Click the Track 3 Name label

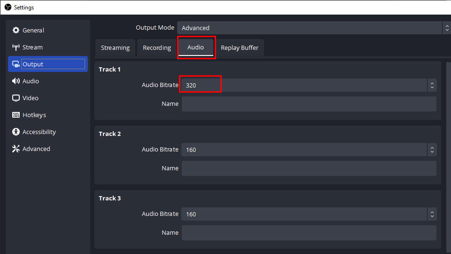click(x=170, y=233)
